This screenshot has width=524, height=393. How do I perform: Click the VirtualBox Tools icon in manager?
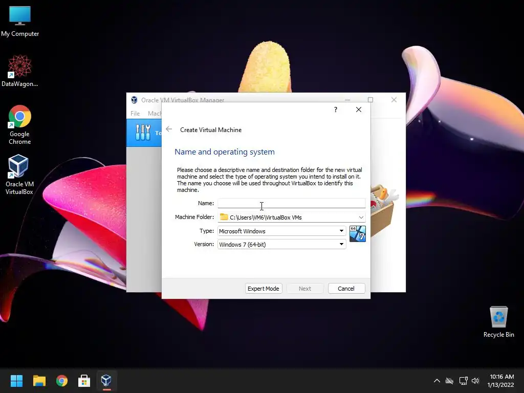[x=143, y=133]
